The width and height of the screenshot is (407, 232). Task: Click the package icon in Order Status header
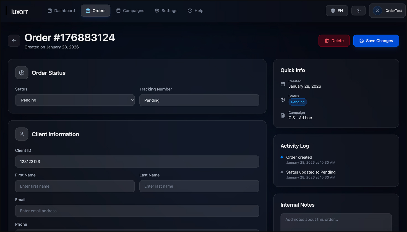coord(22,73)
